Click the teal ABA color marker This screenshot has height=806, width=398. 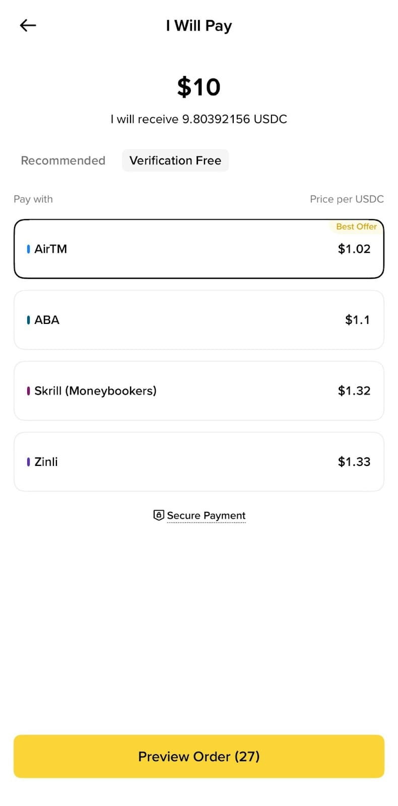(x=28, y=320)
